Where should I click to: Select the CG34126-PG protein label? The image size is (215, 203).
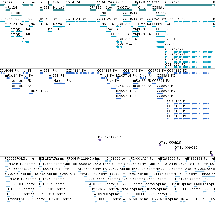click(177, 116)
